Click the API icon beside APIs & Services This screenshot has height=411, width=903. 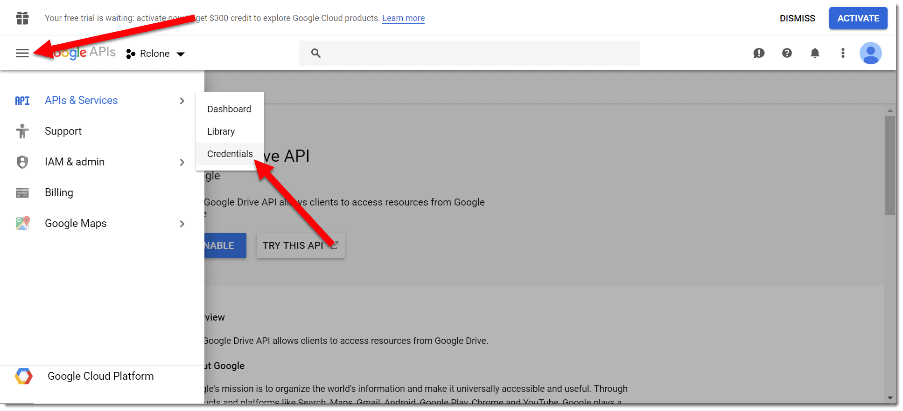click(x=22, y=101)
